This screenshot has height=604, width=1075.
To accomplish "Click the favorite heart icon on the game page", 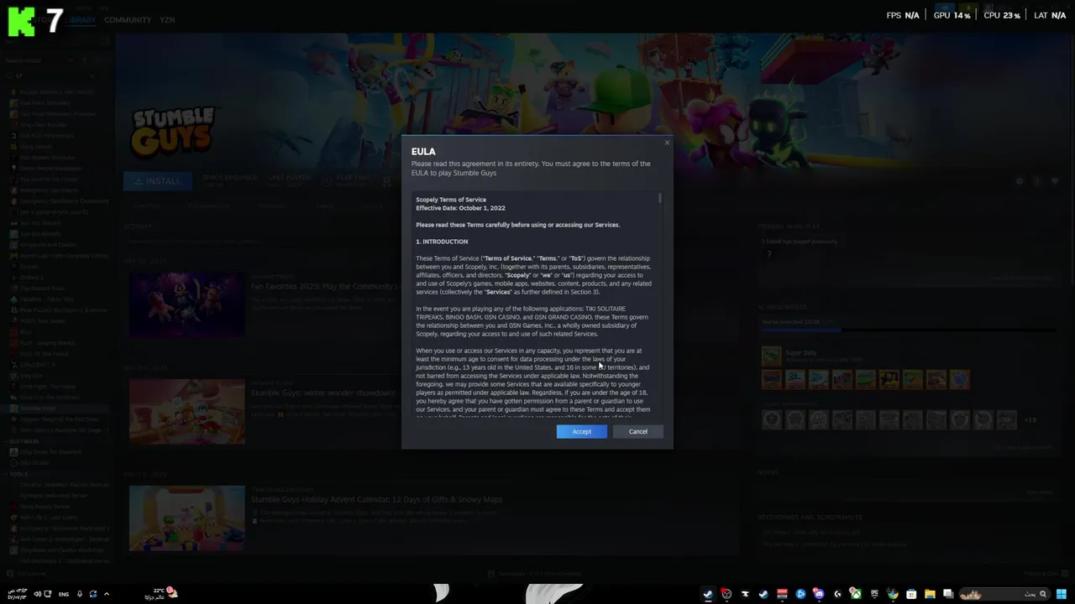I will [x=1055, y=181].
